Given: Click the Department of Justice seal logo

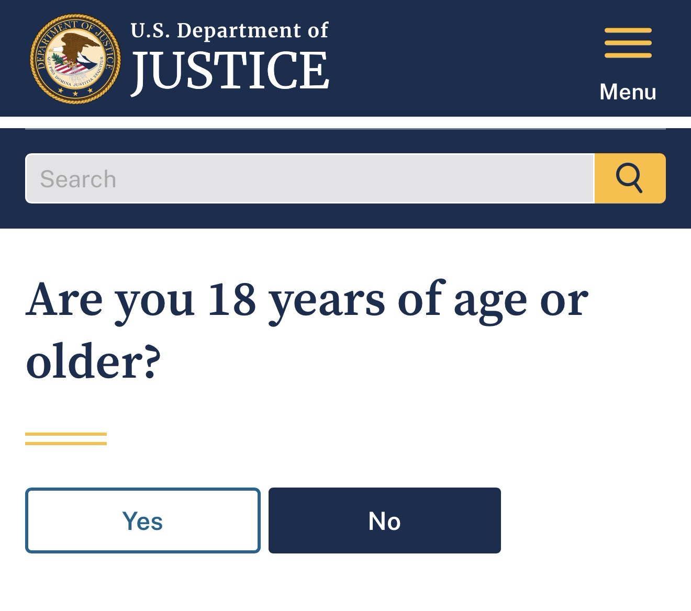Looking at the screenshot, I should (x=75, y=59).
